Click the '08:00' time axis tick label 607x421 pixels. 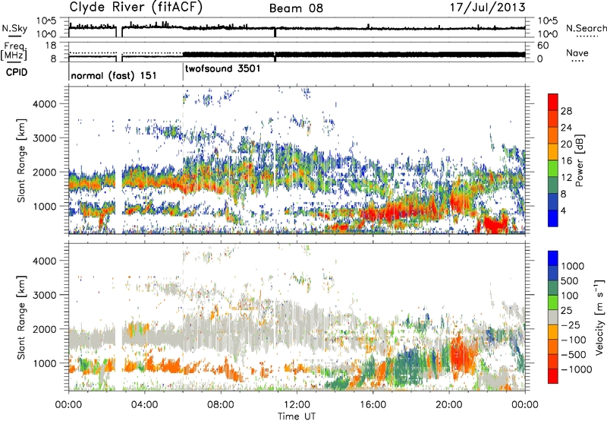click(x=221, y=405)
